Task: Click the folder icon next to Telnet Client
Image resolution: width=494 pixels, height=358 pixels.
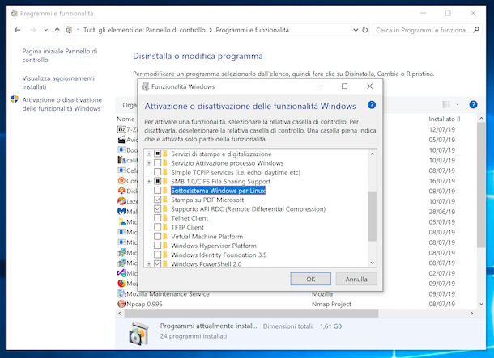Action: (x=165, y=218)
